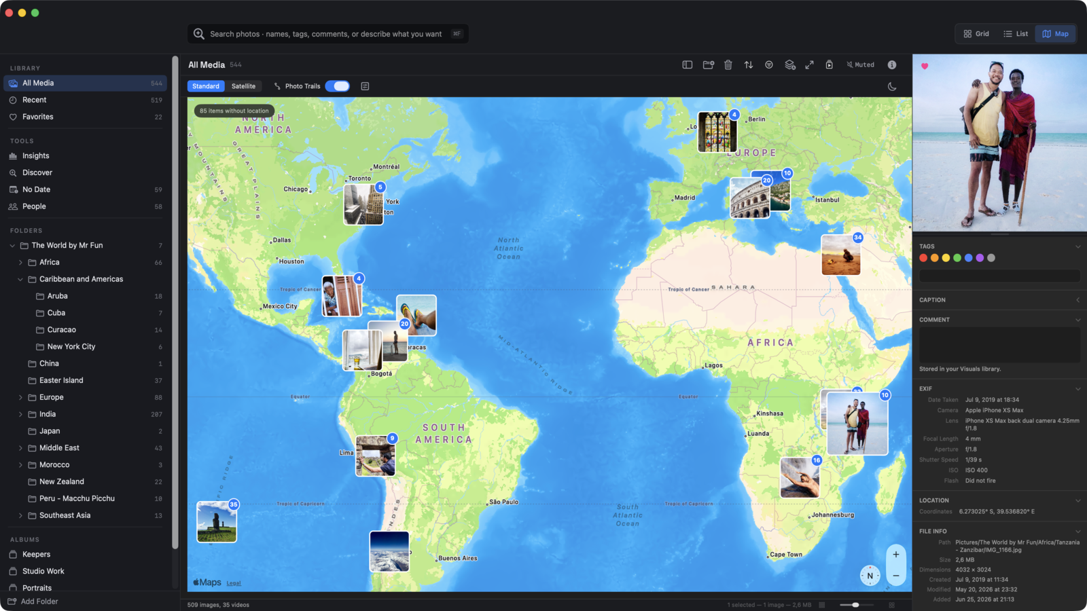Open the Studio Work album
The image size is (1087, 611).
(86, 572)
